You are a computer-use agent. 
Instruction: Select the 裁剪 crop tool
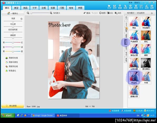(x=136, y=7)
